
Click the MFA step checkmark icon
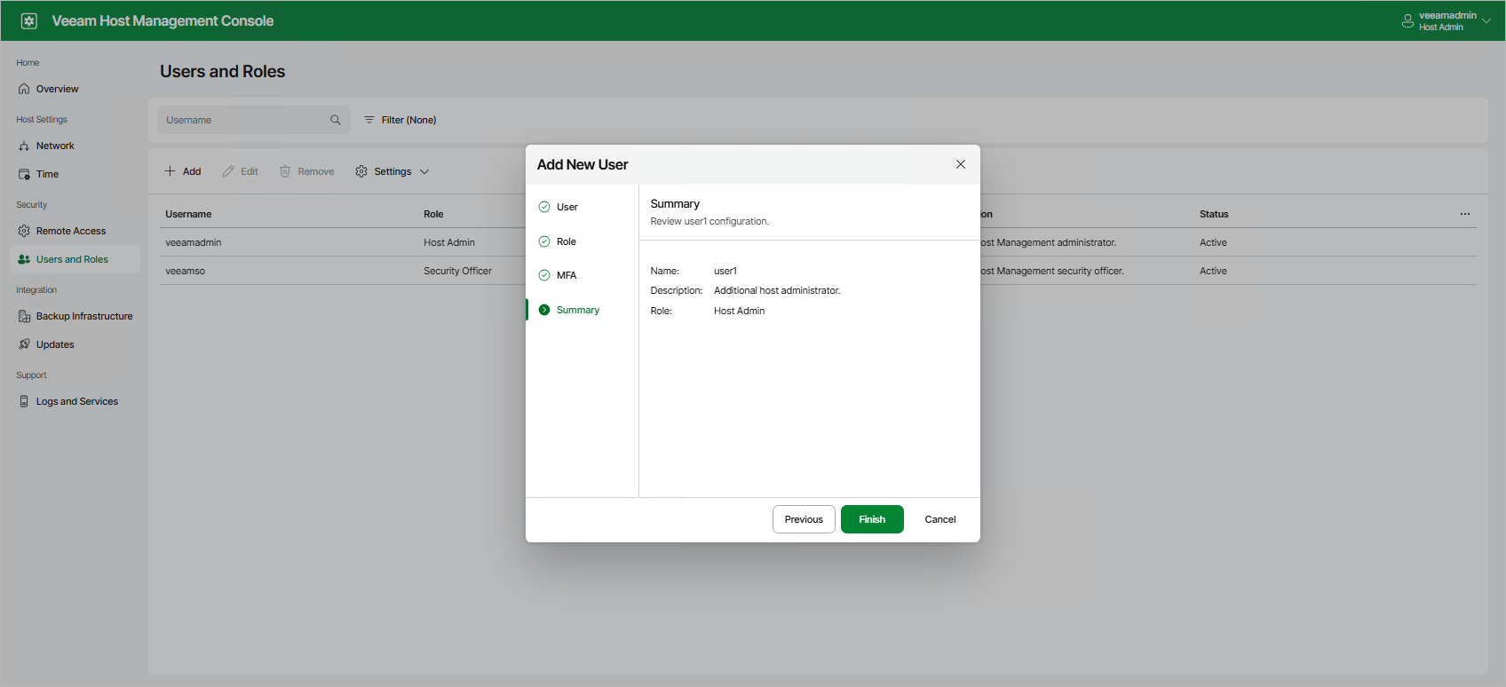tap(544, 275)
